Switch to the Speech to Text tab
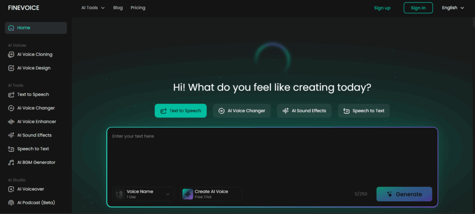 (x=364, y=111)
